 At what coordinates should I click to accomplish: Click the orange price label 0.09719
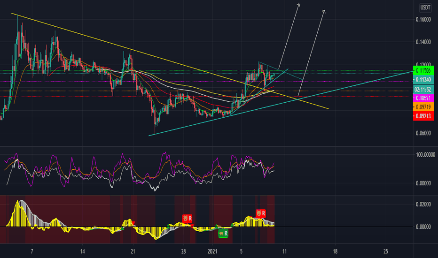click(x=423, y=107)
